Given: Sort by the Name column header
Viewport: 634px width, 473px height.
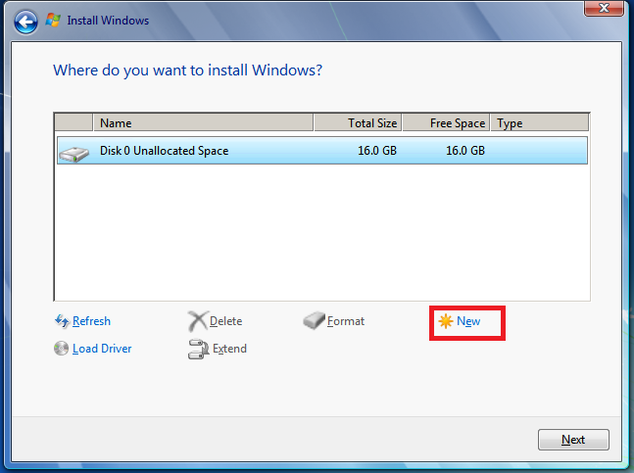Looking at the screenshot, I should click(203, 122).
